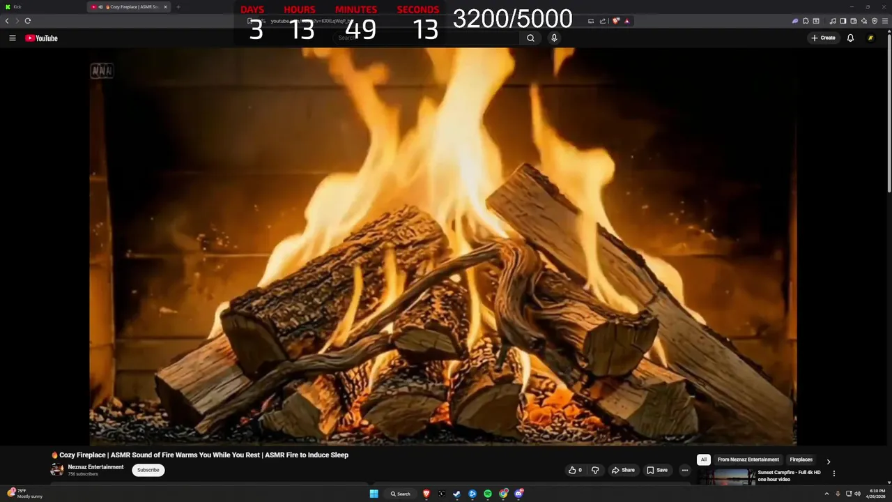This screenshot has width=892, height=502.
Task: Click the Brave Rewards triangle icon
Action: pos(626,21)
